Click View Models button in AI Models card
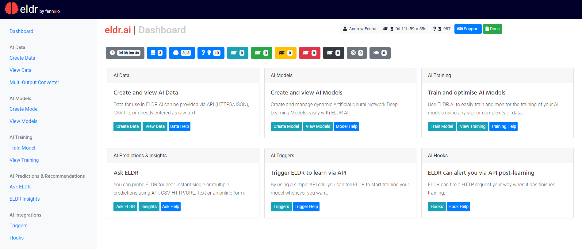 [x=318, y=126]
